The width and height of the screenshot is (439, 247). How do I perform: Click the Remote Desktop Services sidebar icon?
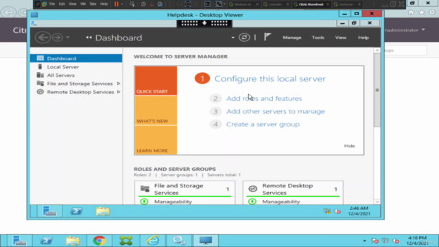click(x=40, y=92)
